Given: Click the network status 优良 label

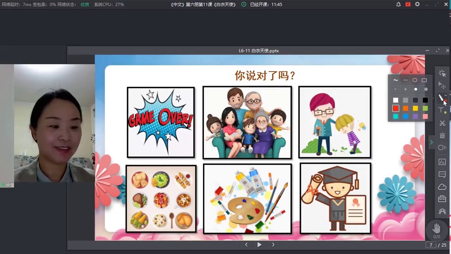Looking at the screenshot, I should [x=85, y=5].
